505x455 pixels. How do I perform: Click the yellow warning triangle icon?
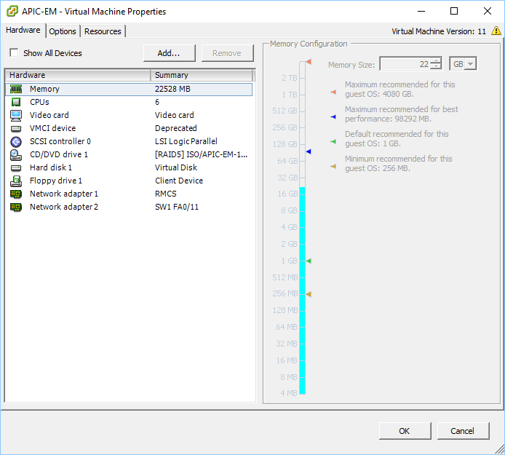click(496, 31)
